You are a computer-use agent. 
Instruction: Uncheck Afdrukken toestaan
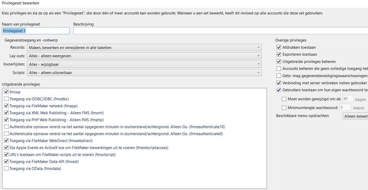click(279, 47)
